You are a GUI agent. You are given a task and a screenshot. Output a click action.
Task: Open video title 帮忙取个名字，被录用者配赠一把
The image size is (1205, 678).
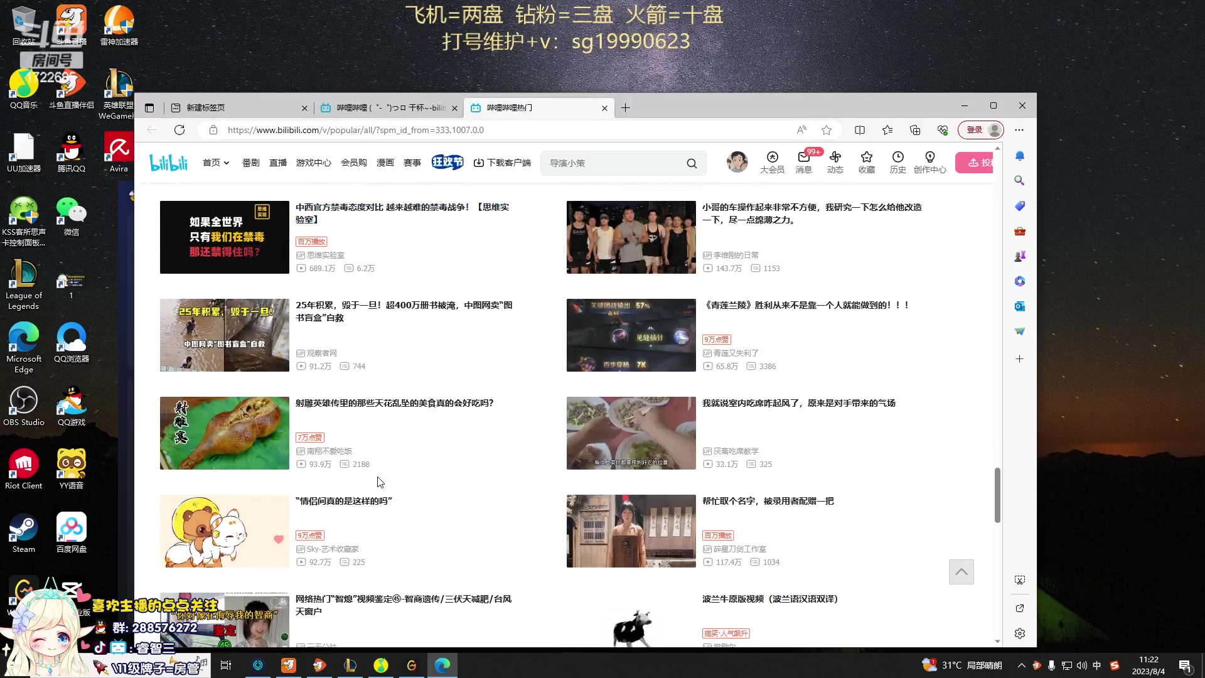click(x=768, y=501)
